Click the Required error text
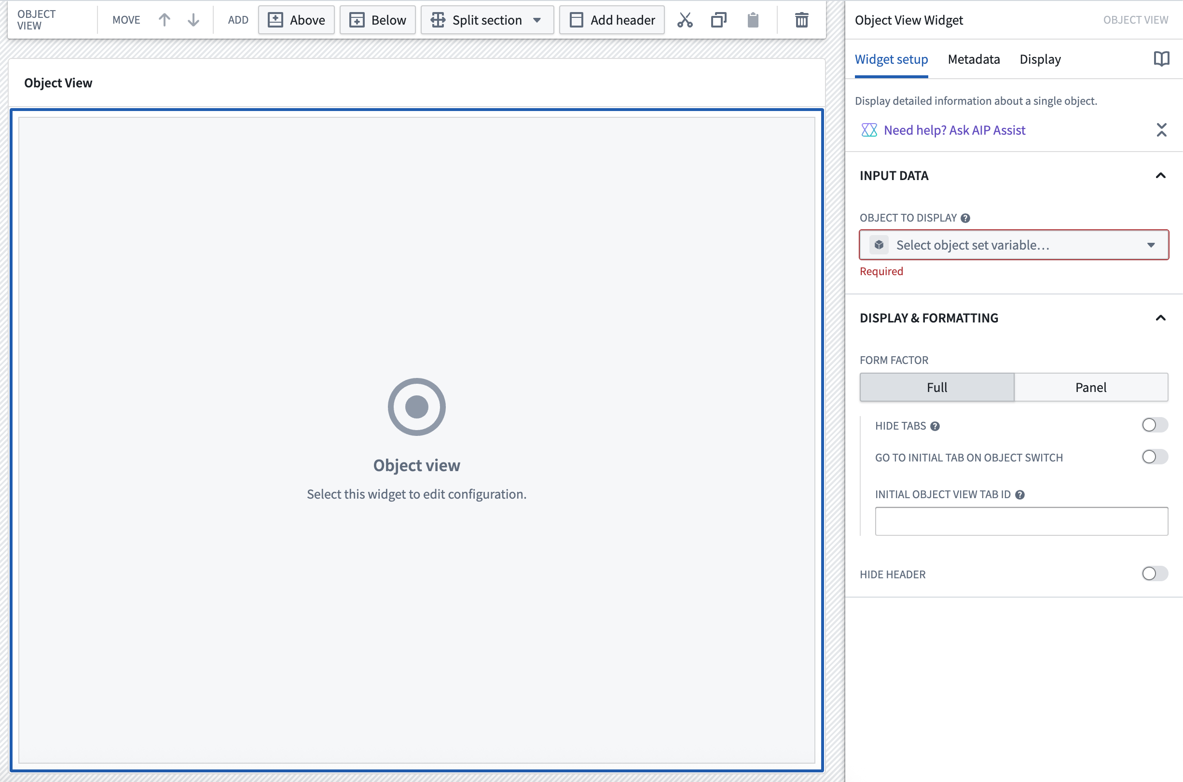Image resolution: width=1183 pixels, height=782 pixels. (x=881, y=271)
